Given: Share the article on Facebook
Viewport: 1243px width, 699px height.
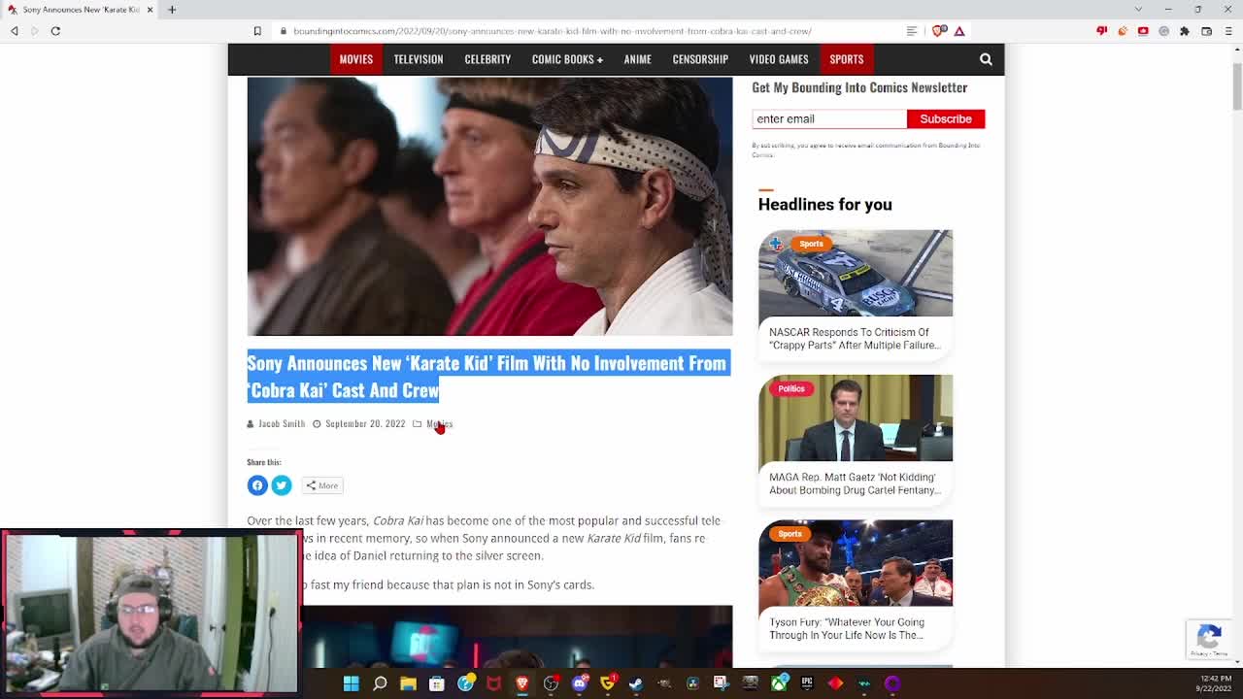Looking at the screenshot, I should [x=257, y=485].
